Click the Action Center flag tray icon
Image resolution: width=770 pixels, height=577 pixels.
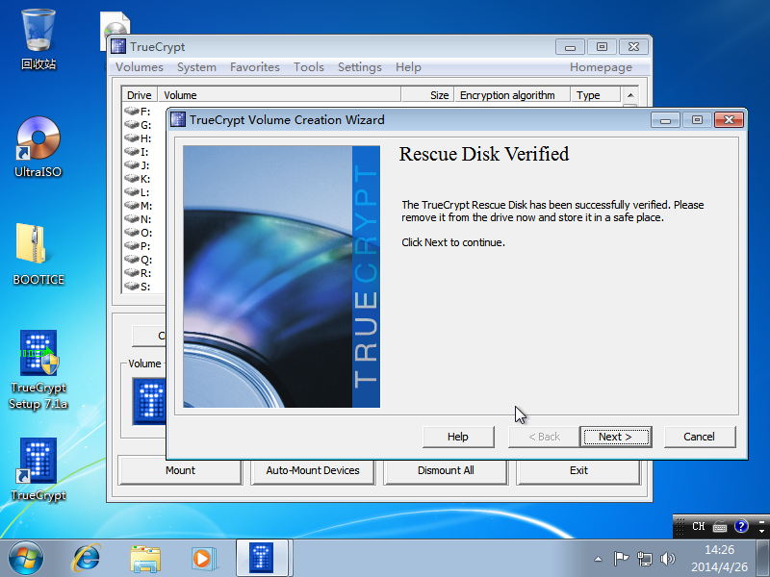tap(621, 559)
